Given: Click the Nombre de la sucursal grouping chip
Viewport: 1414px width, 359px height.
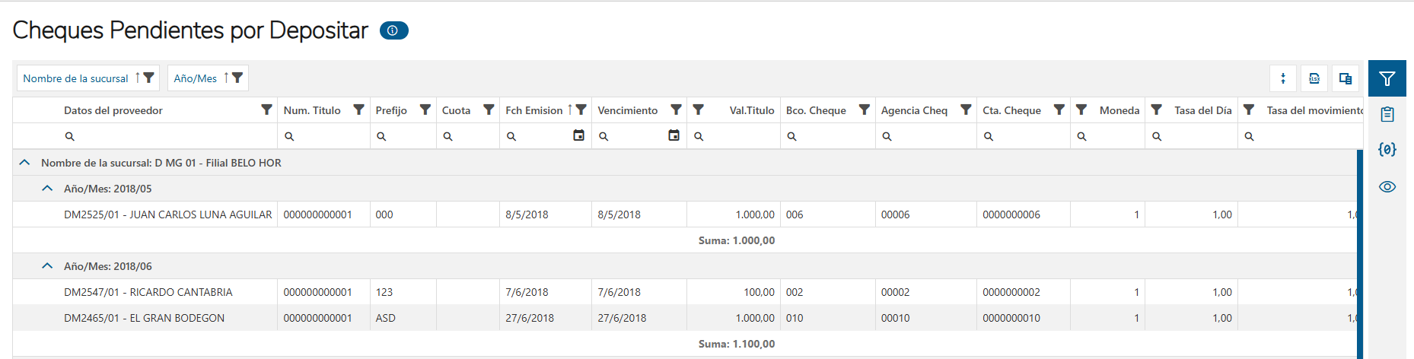Looking at the screenshot, I should [75, 78].
